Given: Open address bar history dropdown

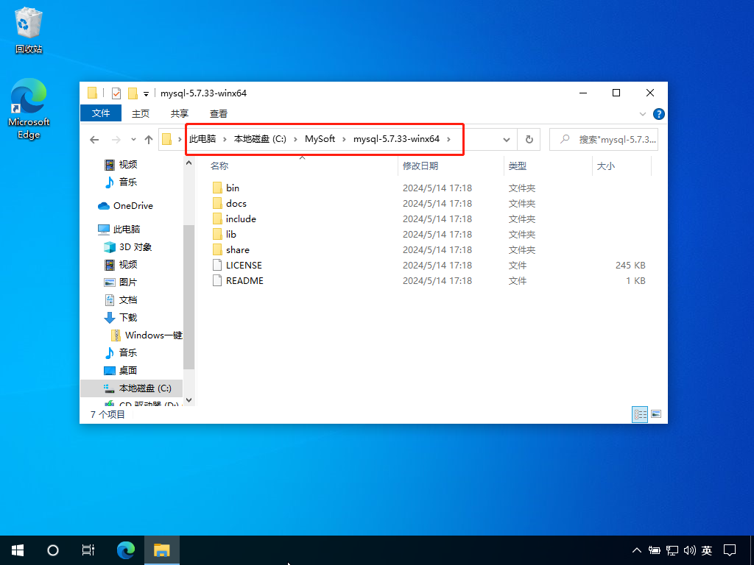Looking at the screenshot, I should (x=507, y=139).
